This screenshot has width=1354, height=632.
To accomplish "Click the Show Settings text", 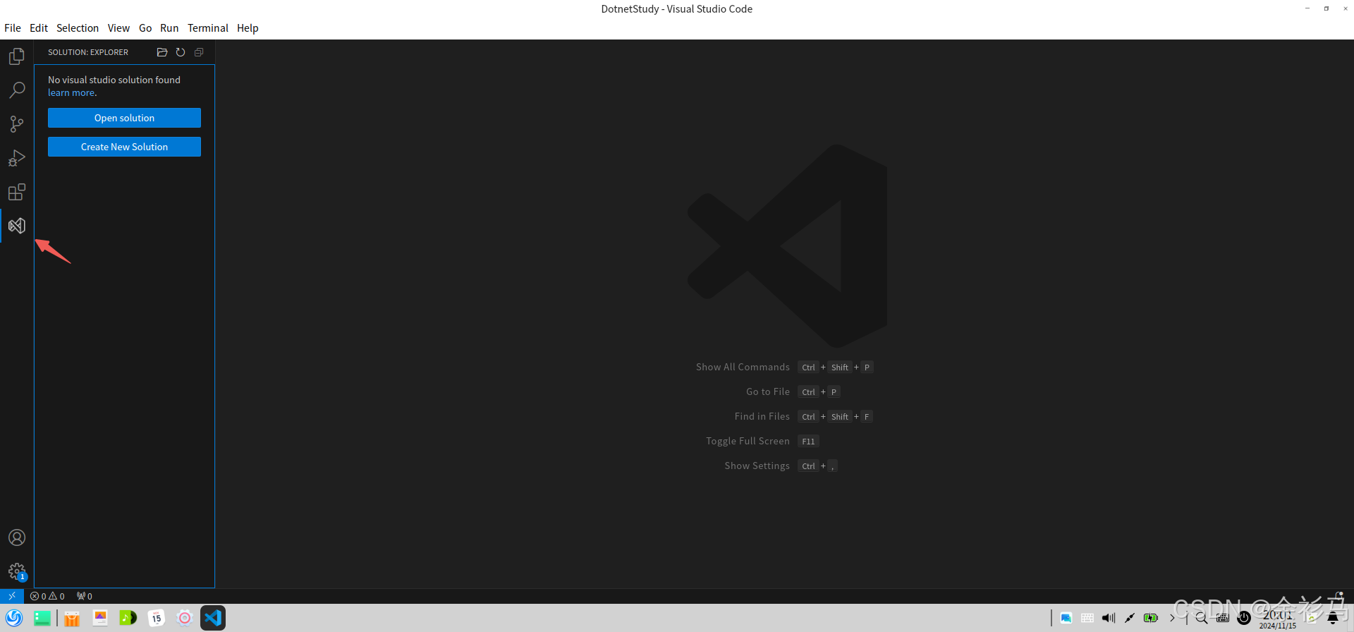I will click(757, 466).
